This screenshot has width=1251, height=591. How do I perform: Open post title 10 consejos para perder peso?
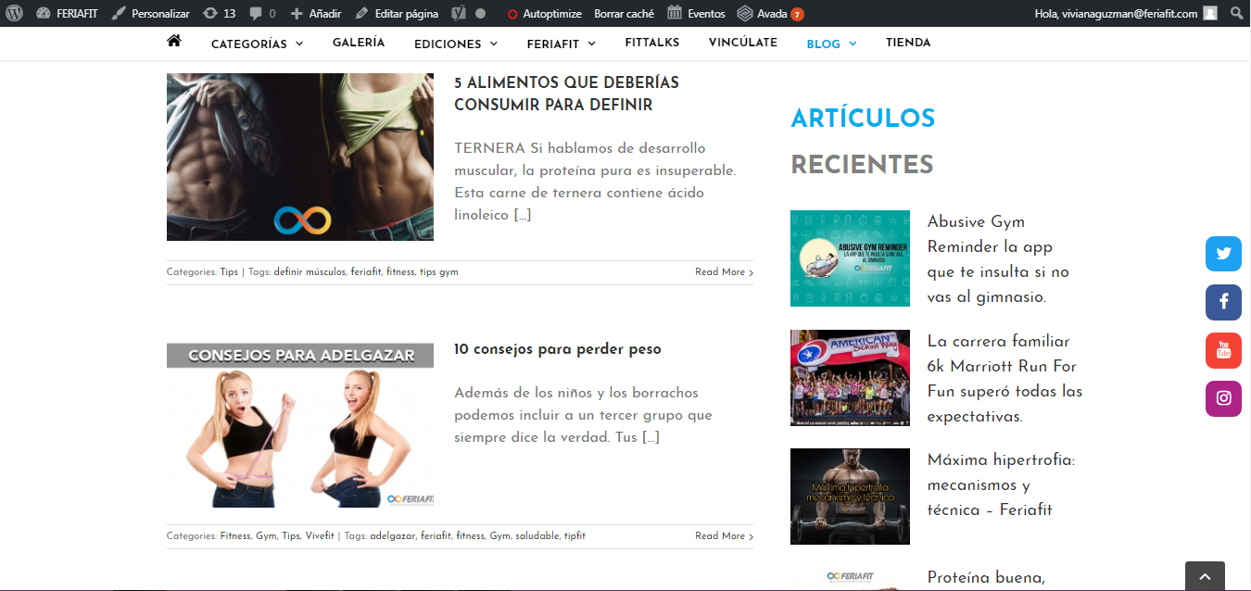point(558,349)
